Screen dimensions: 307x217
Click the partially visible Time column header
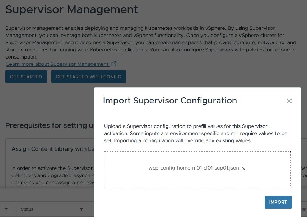[303, 209]
